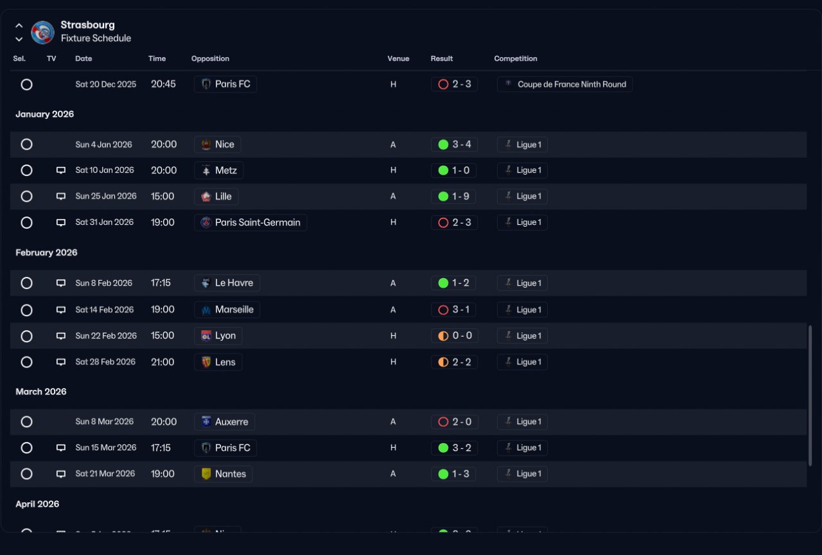Sort fixtures by Date column header
Image resolution: width=822 pixels, height=555 pixels.
[83, 58]
